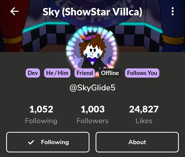Tap the He / Him pronoun tag

click(57, 73)
